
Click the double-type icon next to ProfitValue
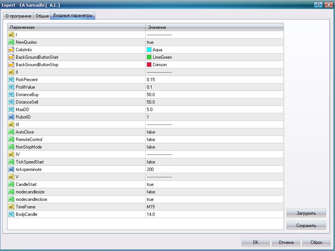pyautogui.click(x=11, y=87)
